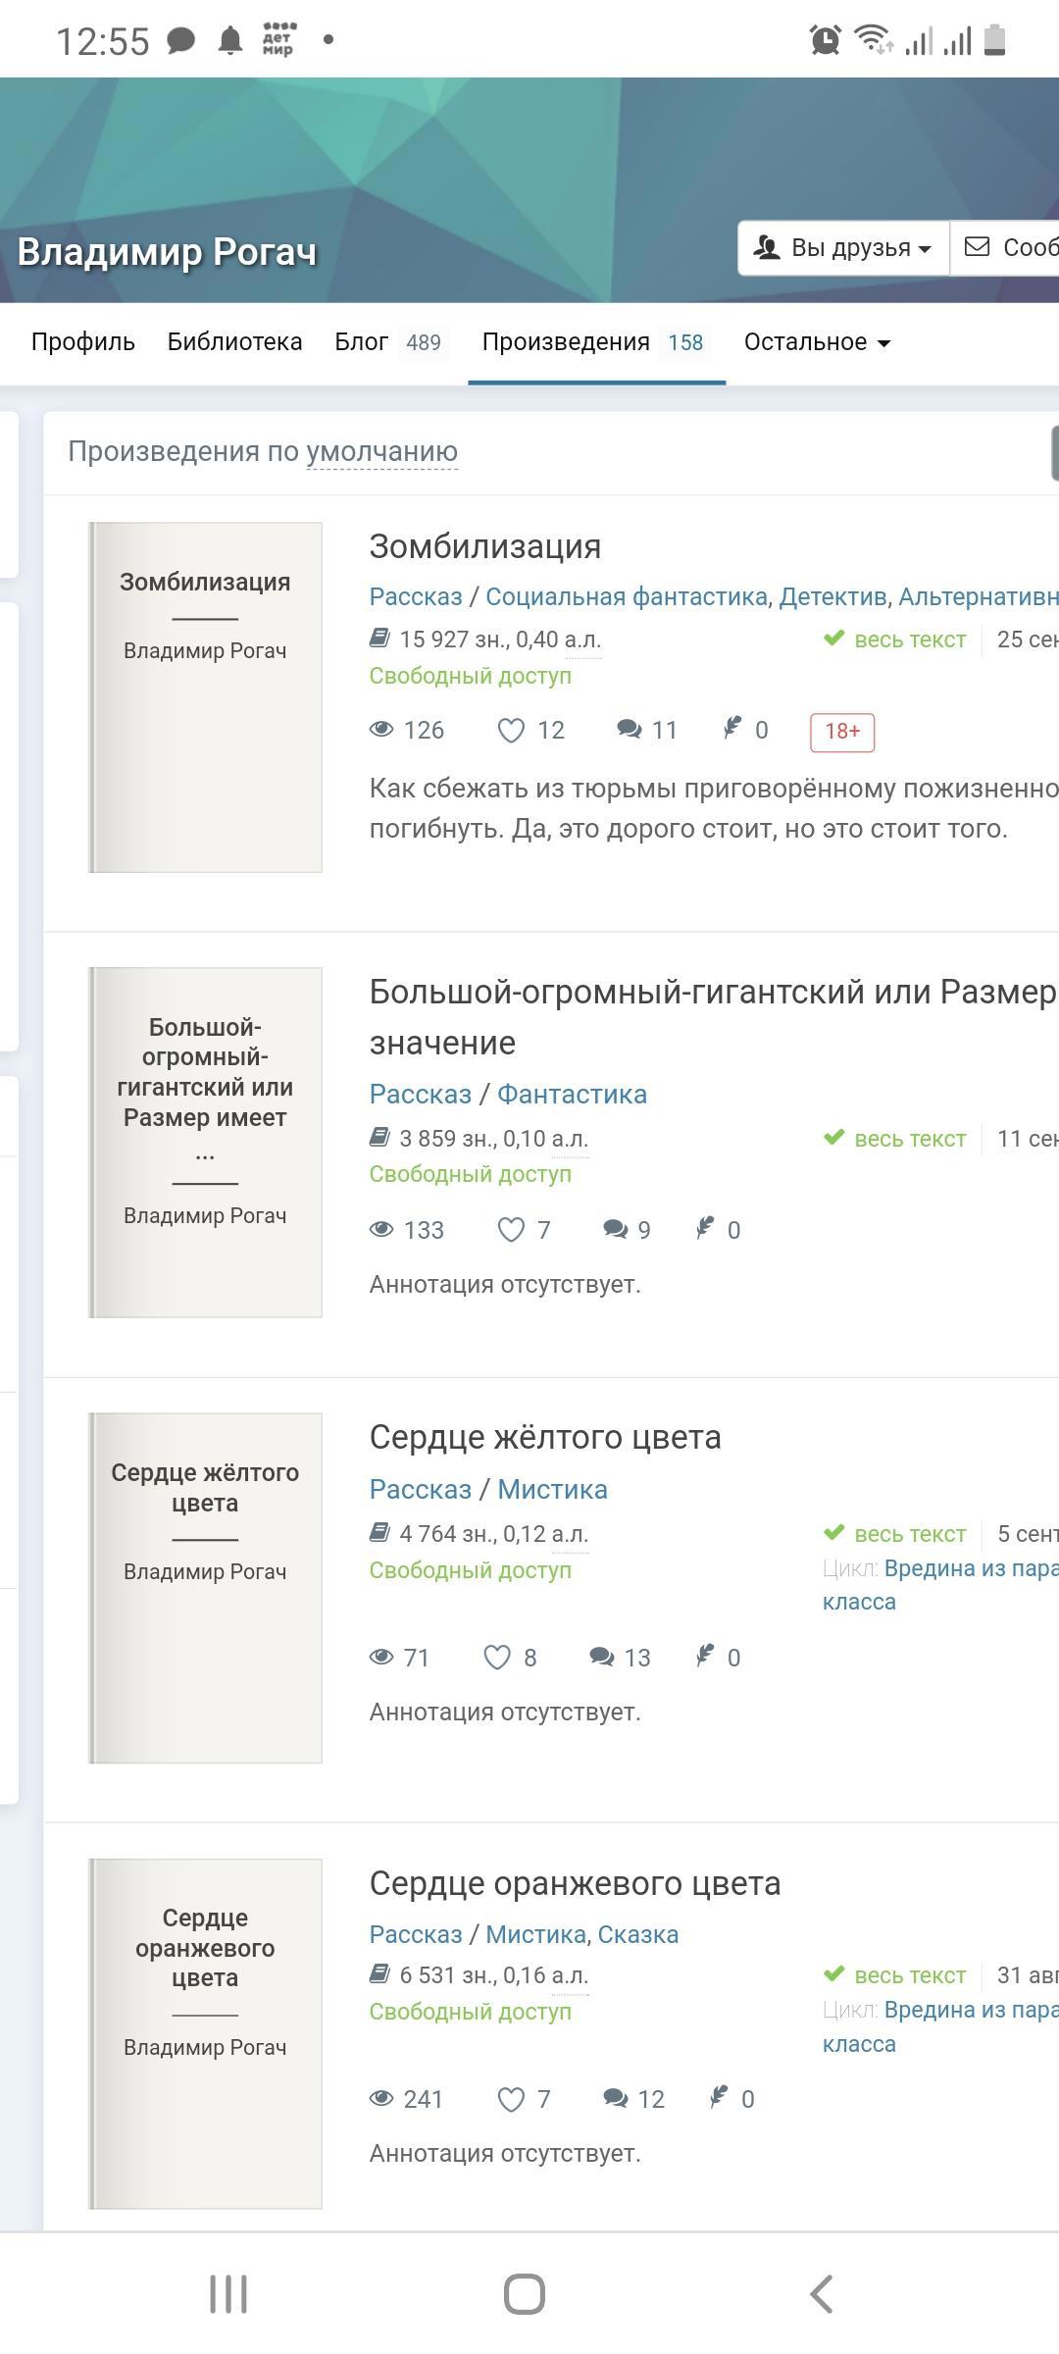The height and width of the screenshot is (2354, 1059).
Task: Open comments bubble icon for Зомбилизация
Action: (x=629, y=729)
